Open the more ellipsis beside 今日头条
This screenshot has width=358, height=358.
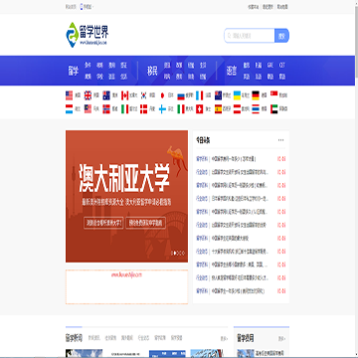[280, 140]
